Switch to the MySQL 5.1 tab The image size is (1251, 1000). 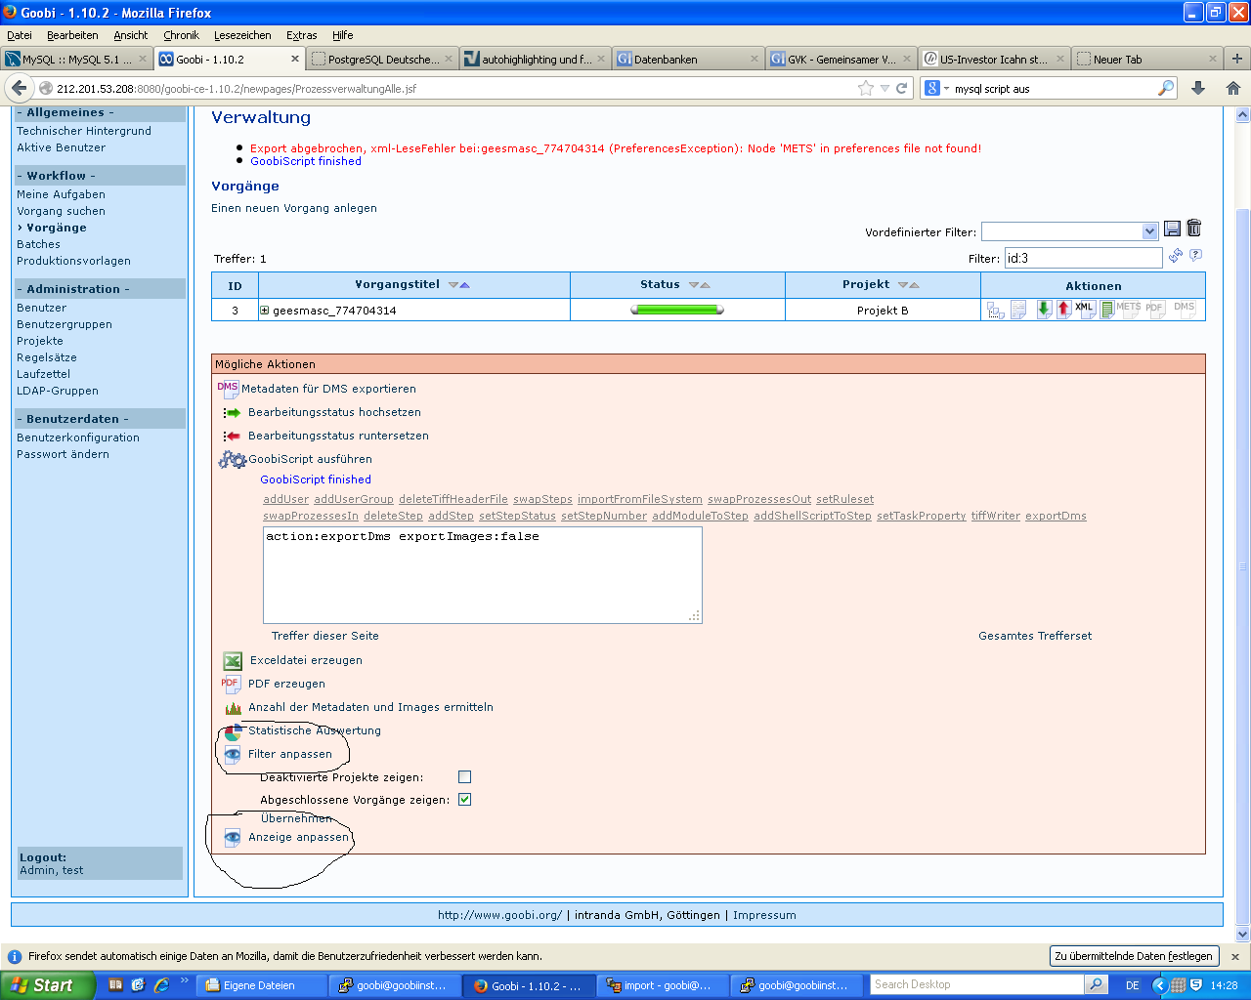click(x=76, y=59)
